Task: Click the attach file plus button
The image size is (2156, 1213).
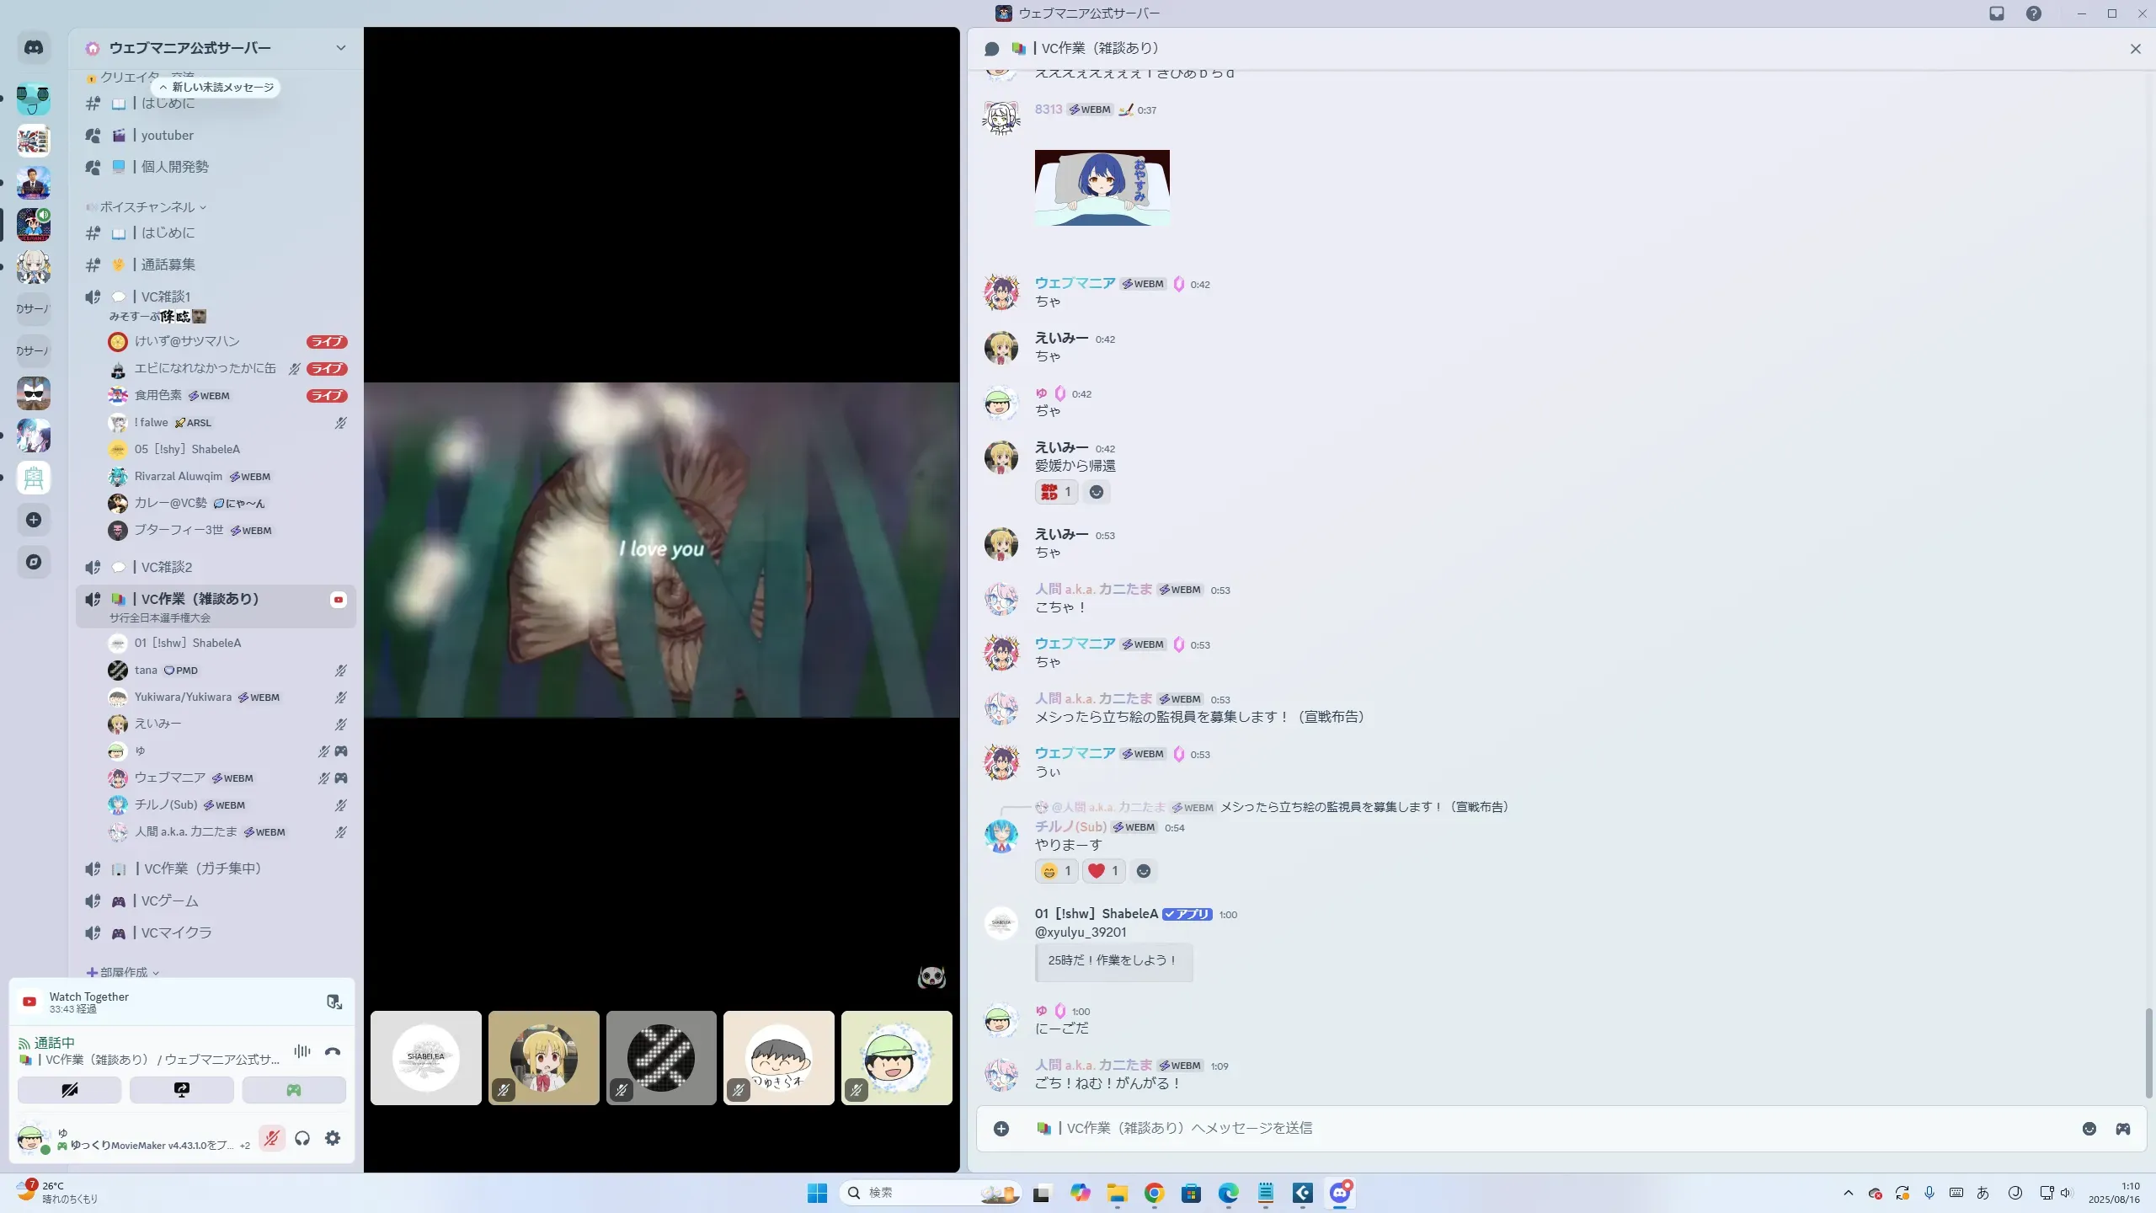Action: pyautogui.click(x=1001, y=1129)
